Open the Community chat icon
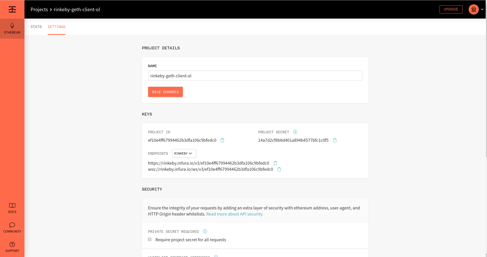This screenshot has height=257, width=487. [12, 225]
